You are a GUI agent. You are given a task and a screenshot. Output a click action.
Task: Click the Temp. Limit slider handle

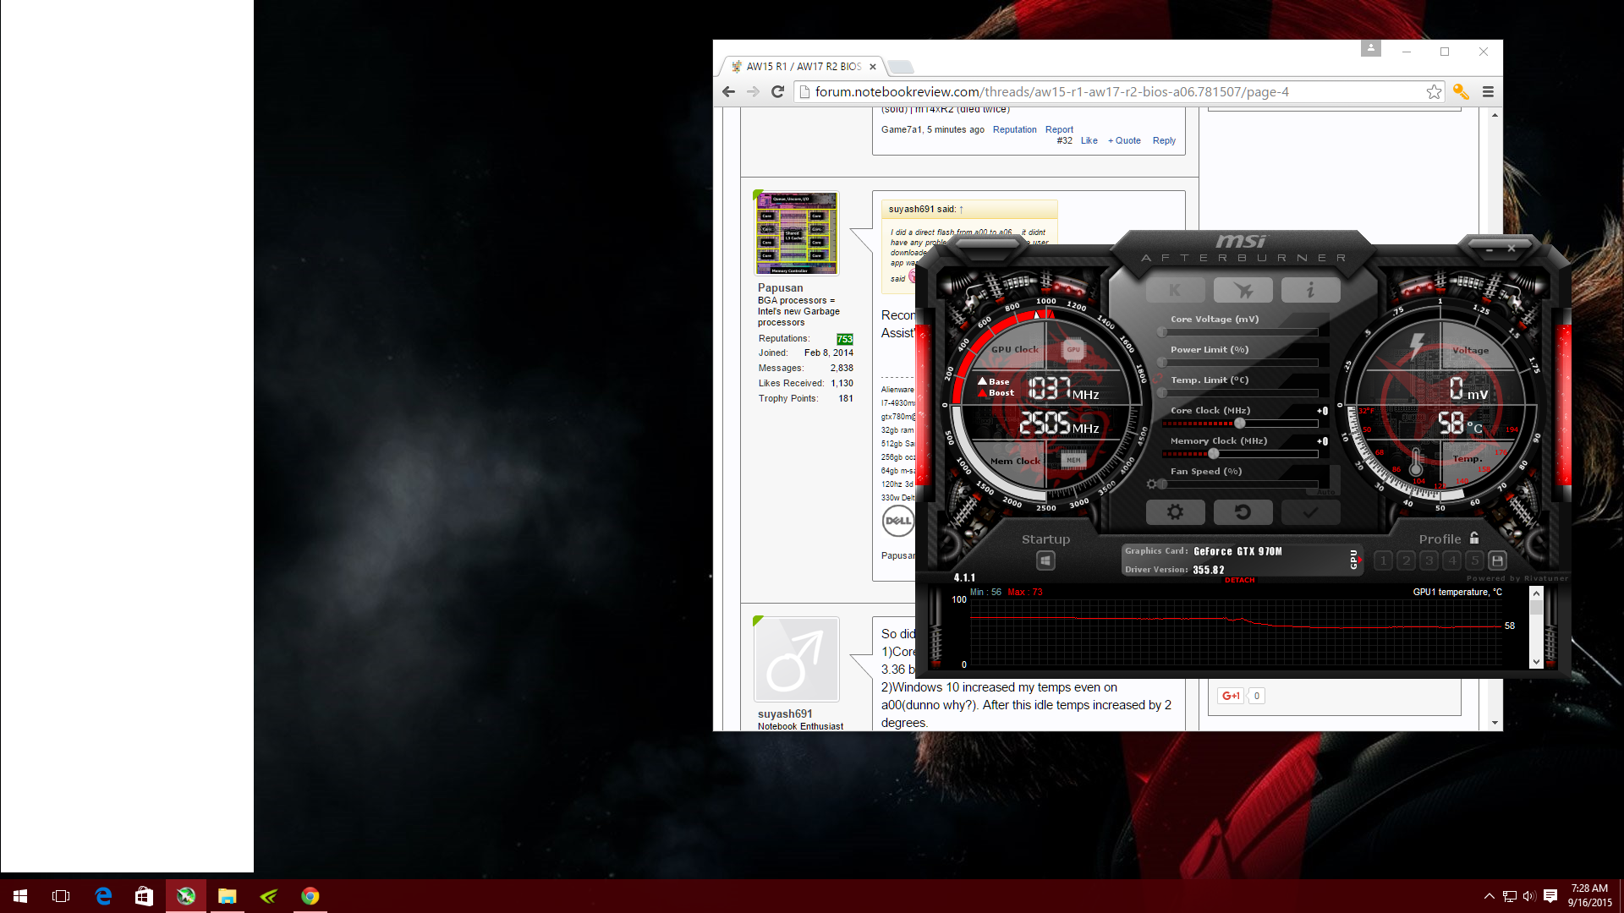pos(1162,393)
